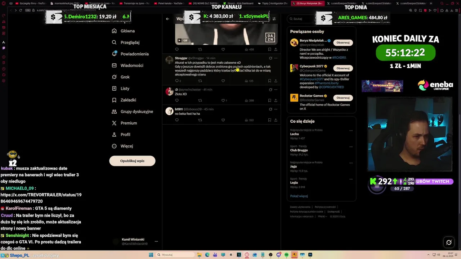
Task: Reply to Strogger's post
Action: 177,81
